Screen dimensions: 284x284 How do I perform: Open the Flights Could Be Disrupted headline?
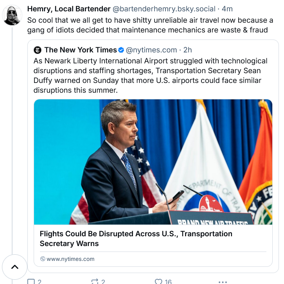(136, 239)
